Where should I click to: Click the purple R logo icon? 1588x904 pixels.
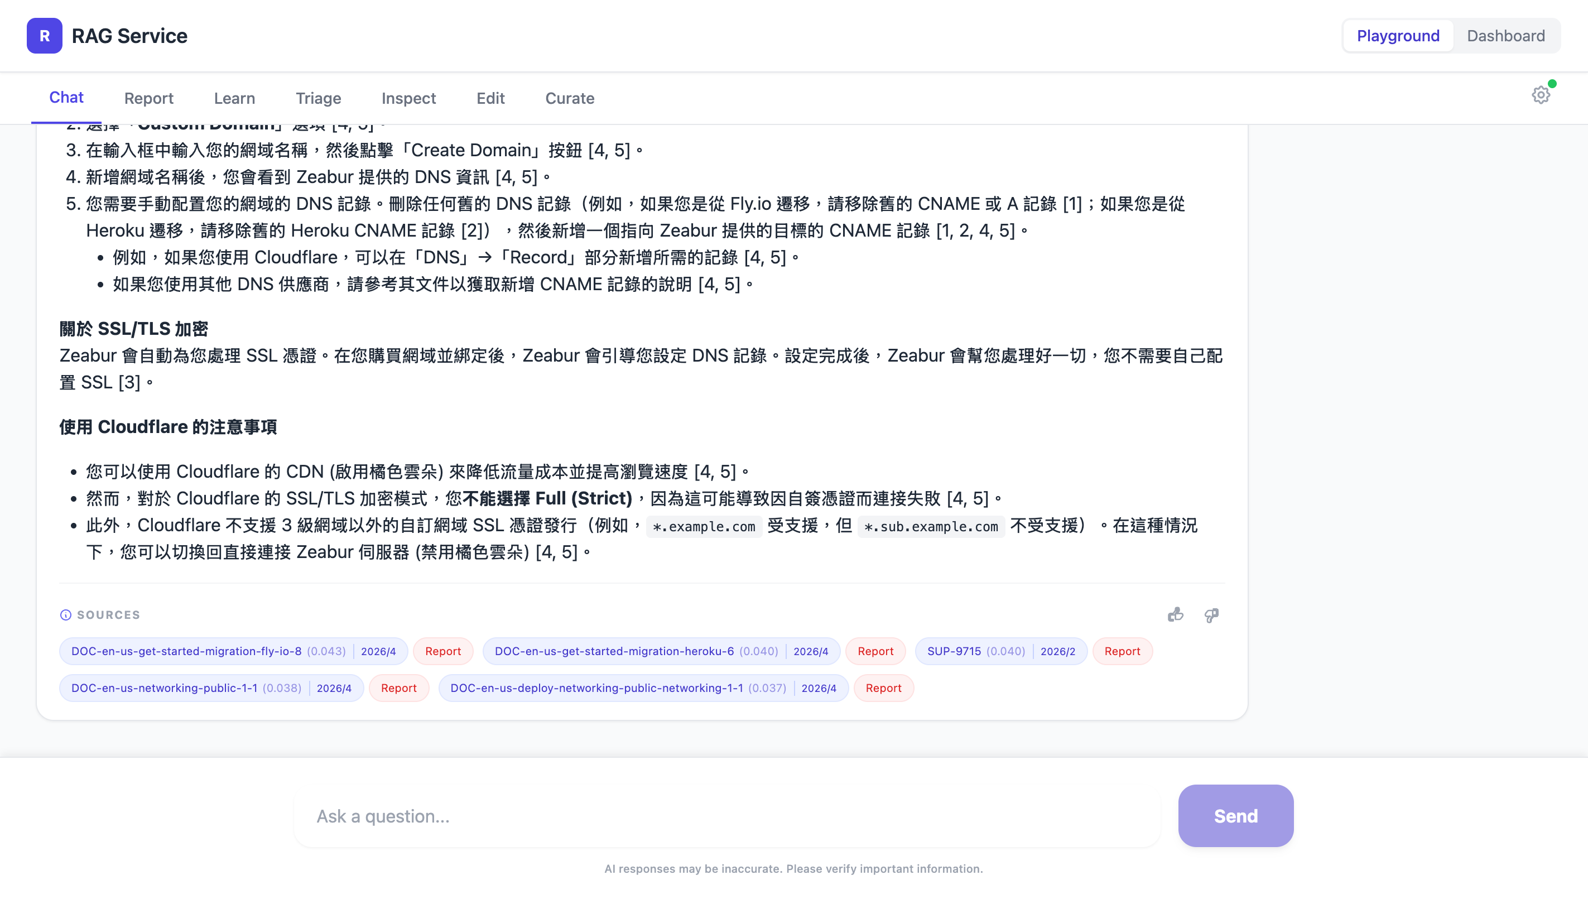pos(44,35)
